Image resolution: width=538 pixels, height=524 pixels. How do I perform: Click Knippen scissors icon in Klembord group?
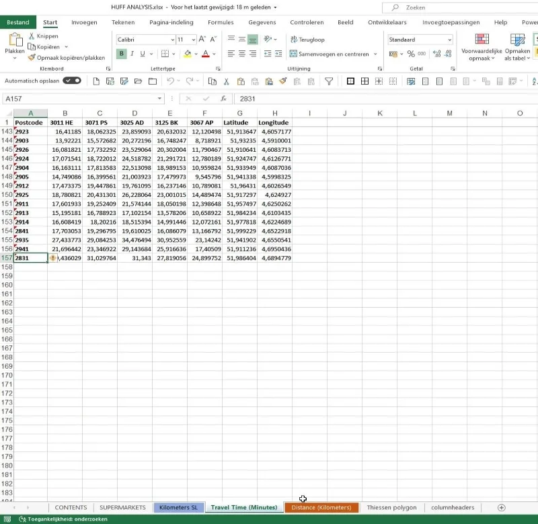click(x=32, y=36)
